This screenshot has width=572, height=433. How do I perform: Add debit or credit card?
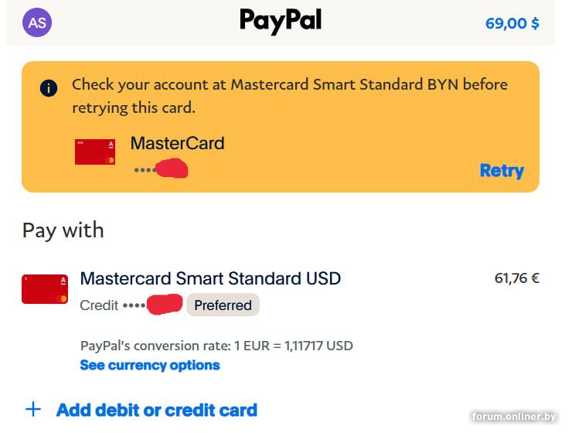(x=157, y=410)
